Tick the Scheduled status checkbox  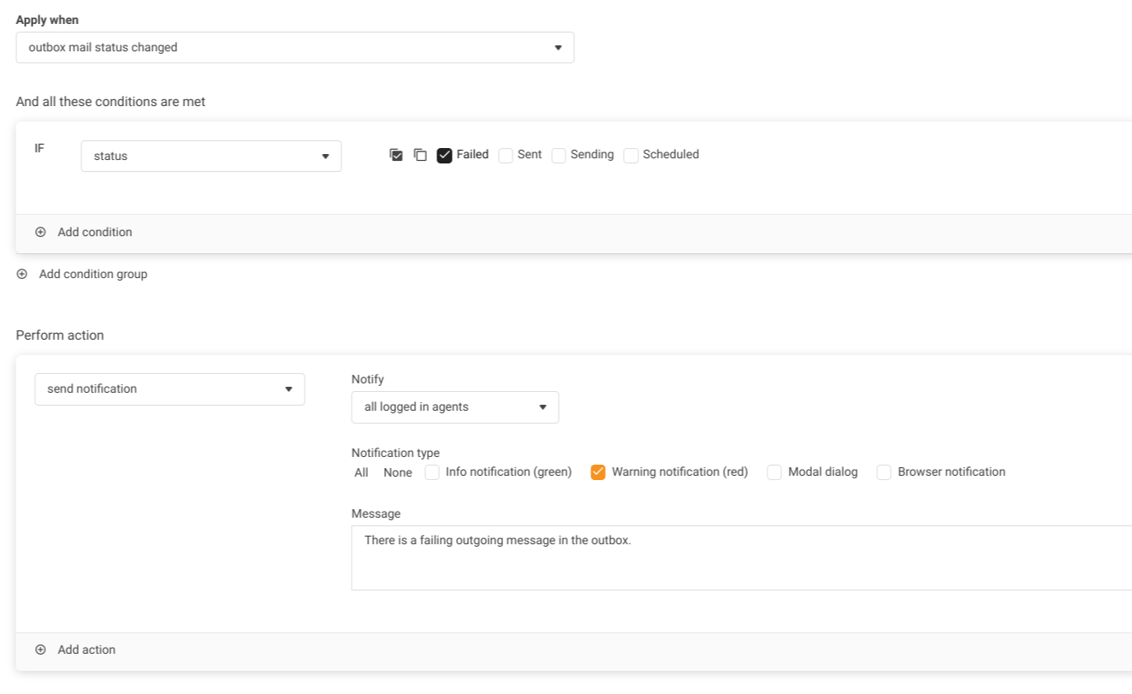(x=631, y=155)
